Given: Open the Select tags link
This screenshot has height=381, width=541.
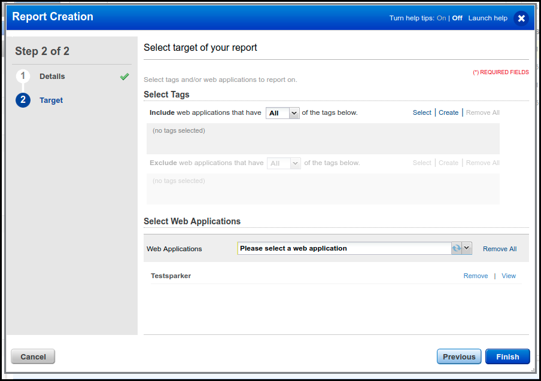Looking at the screenshot, I should (x=422, y=112).
